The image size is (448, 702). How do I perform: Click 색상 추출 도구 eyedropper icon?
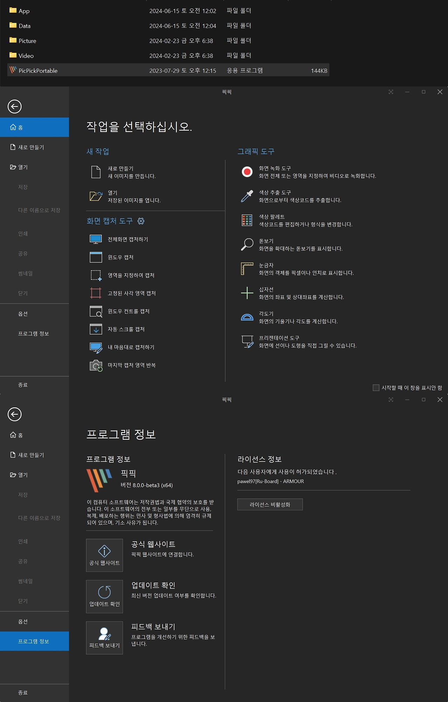coord(247,196)
